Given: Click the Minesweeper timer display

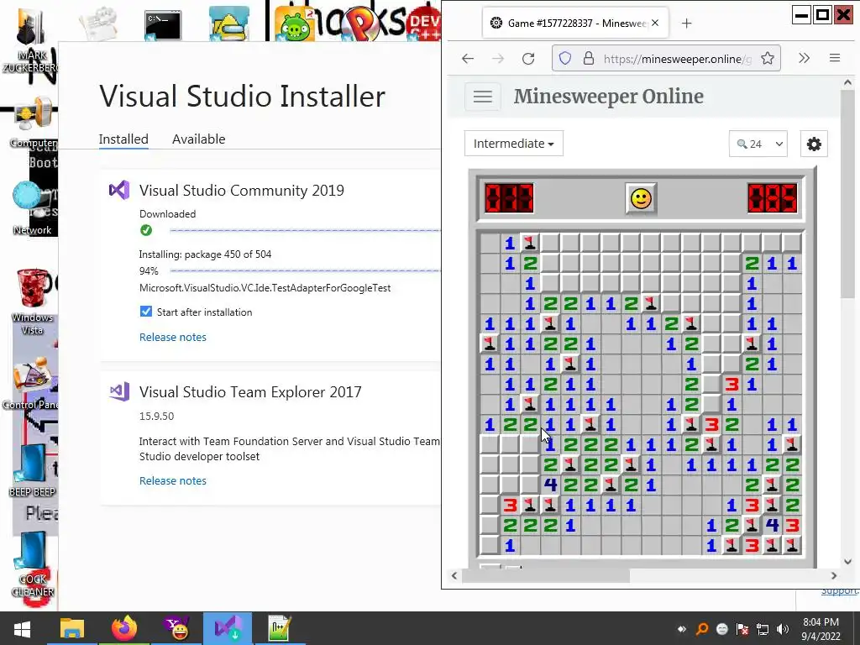Looking at the screenshot, I should [x=773, y=198].
